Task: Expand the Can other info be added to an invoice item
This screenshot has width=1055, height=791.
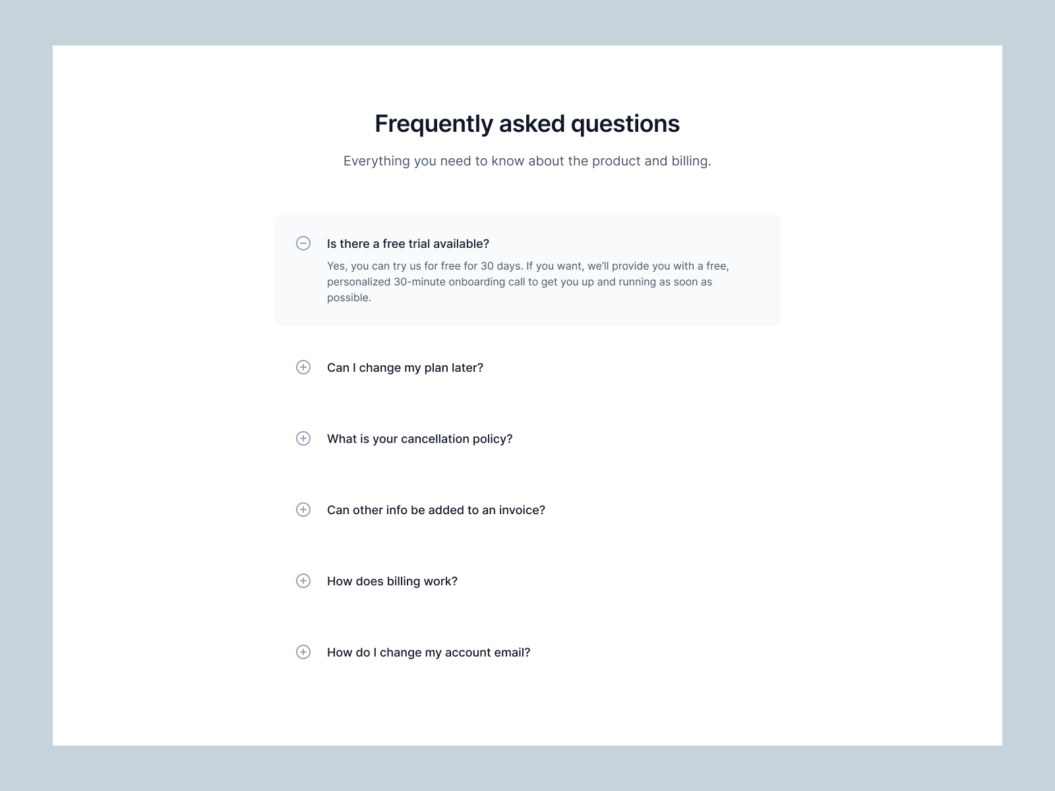Action: click(436, 510)
